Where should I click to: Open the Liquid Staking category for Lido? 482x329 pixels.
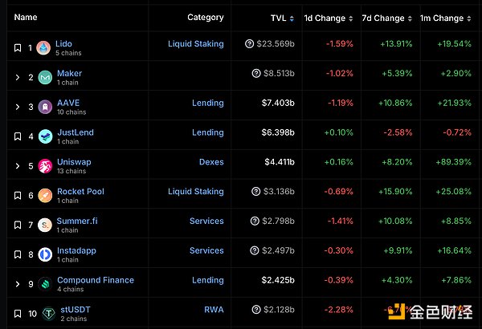pos(196,44)
